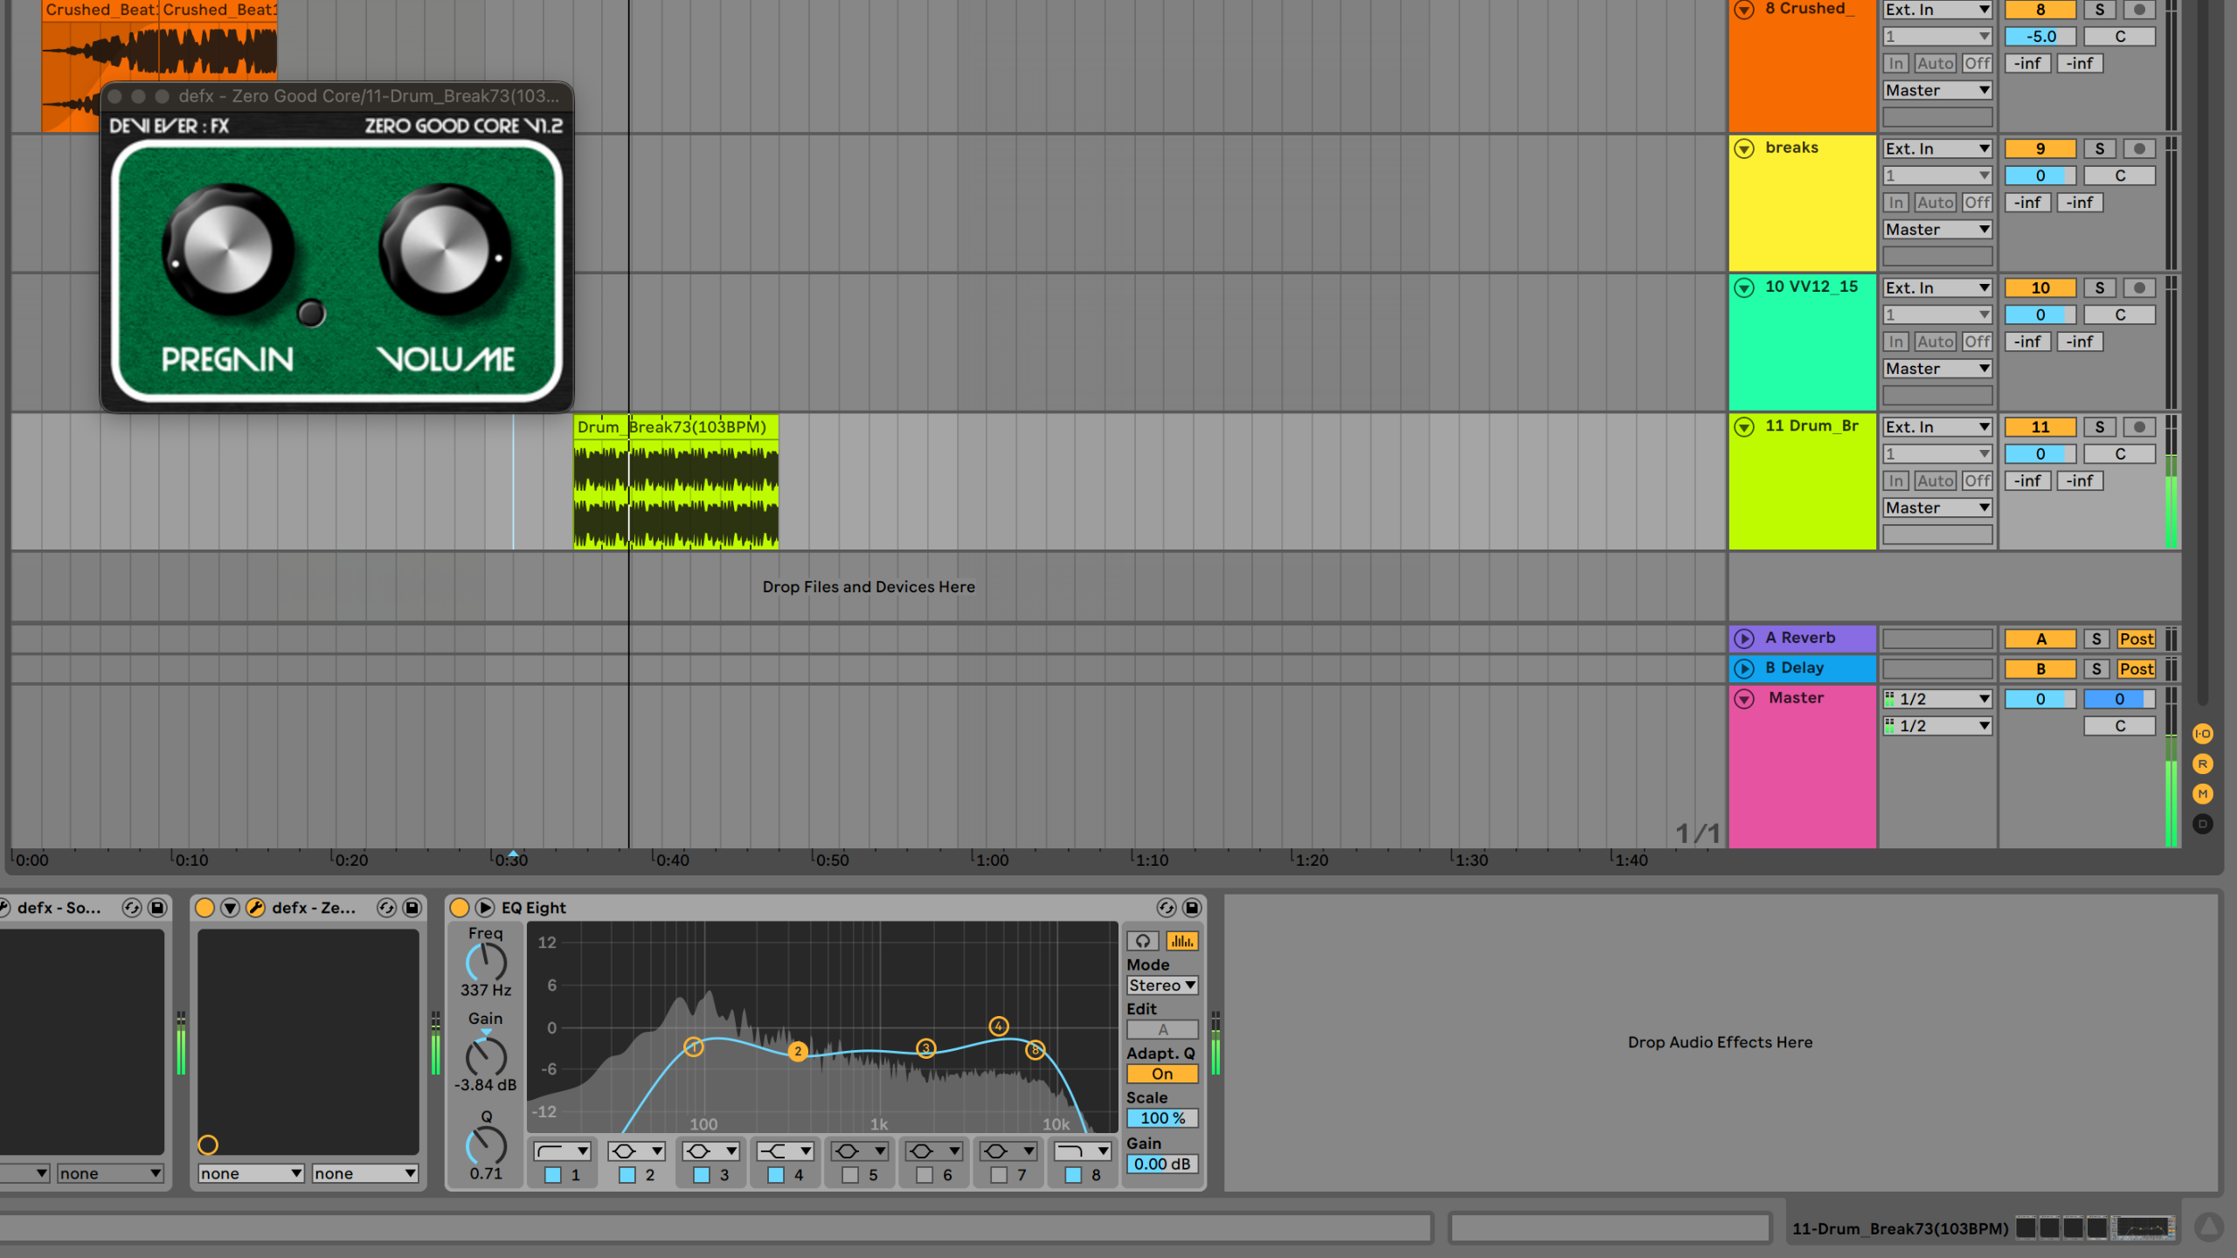Save EQ Eight preset with disk icon

pos(1192,908)
